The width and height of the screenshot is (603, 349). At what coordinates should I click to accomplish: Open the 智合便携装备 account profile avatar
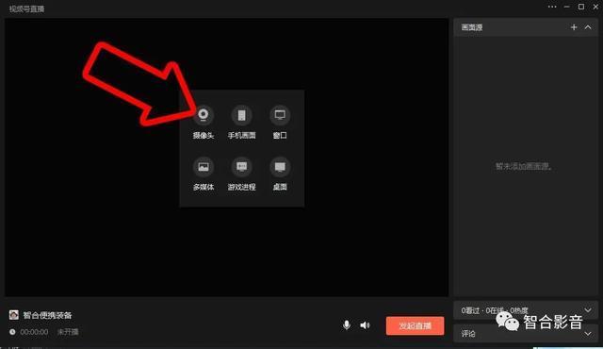(14, 315)
